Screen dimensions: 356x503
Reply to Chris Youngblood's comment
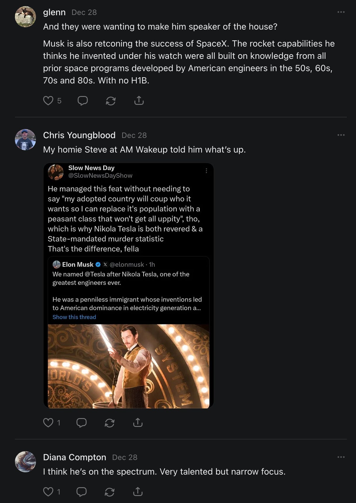82,422
